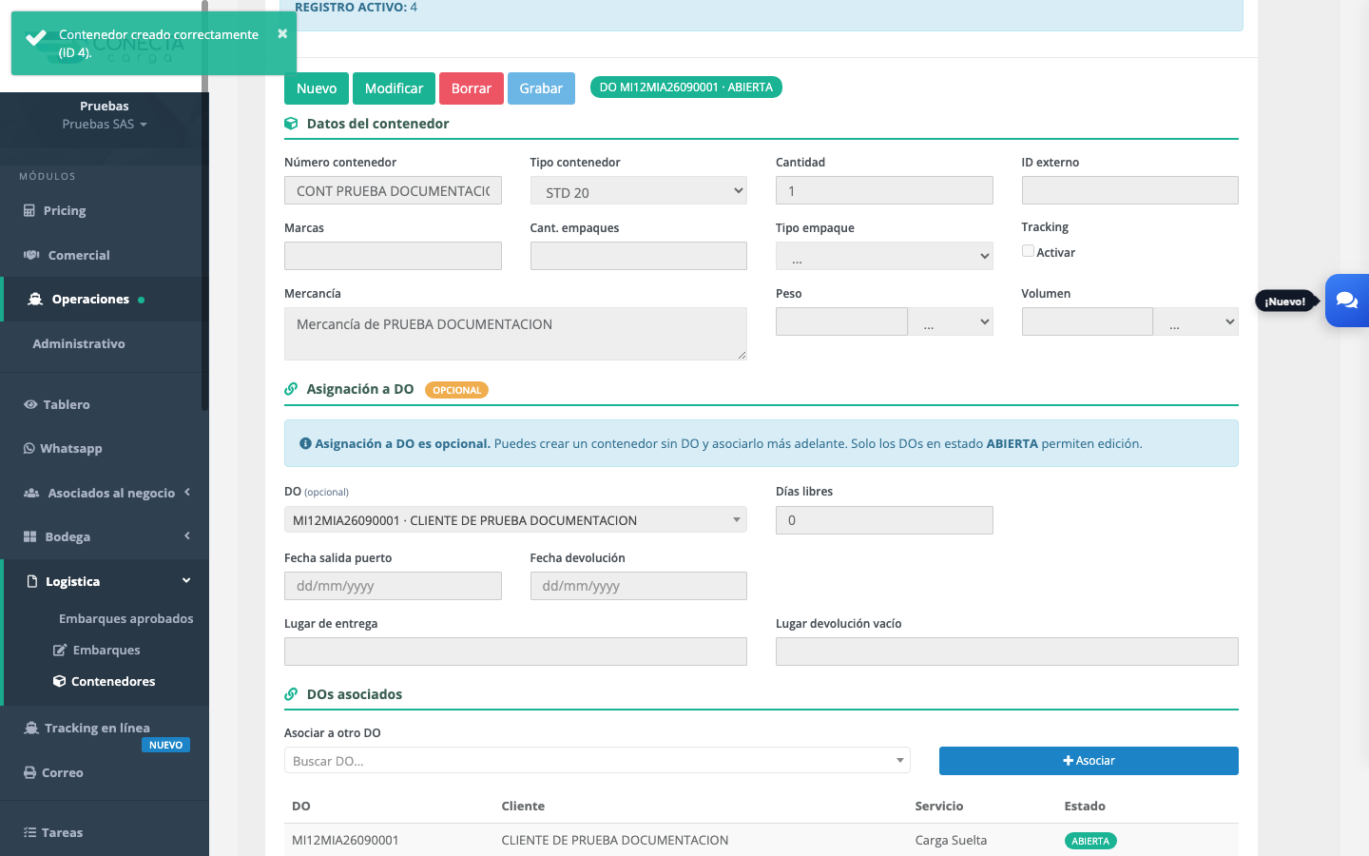Click the Fecha salida puerto date field
The height and width of the screenshot is (856, 1369).
tap(393, 586)
